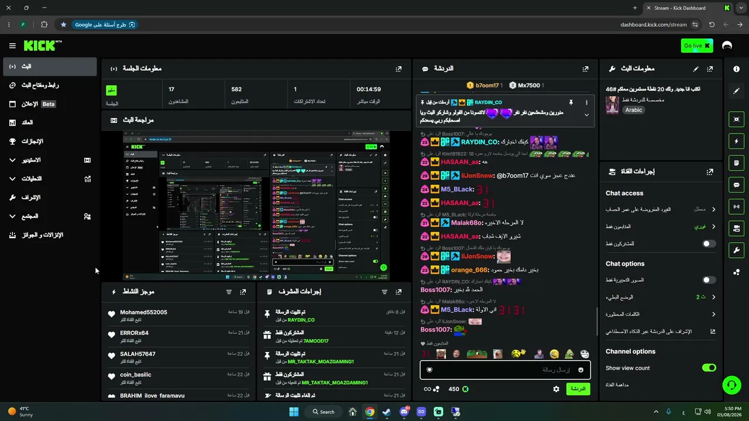
Task: Pop out the channel actions panel
Action: (x=710, y=172)
